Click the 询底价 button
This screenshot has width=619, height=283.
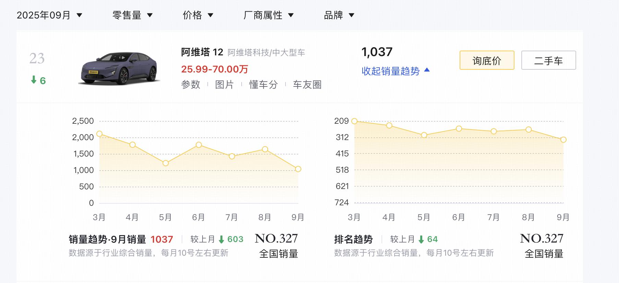[x=487, y=60]
